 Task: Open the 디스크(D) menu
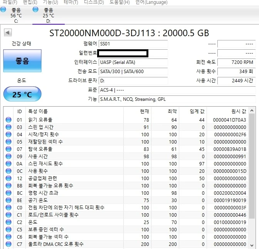[x=94, y=2]
